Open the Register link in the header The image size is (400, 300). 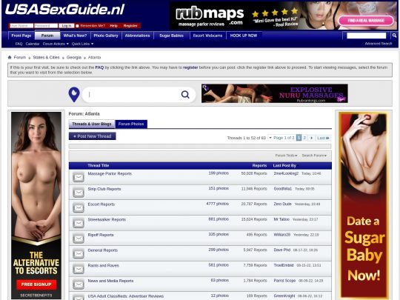130,26
